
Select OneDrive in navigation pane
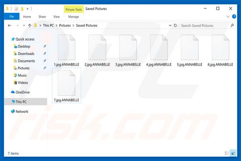pos(22,92)
